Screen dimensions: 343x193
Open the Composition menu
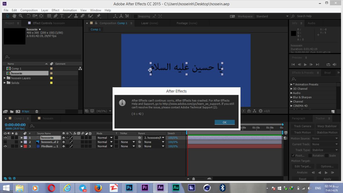[x=29, y=10]
